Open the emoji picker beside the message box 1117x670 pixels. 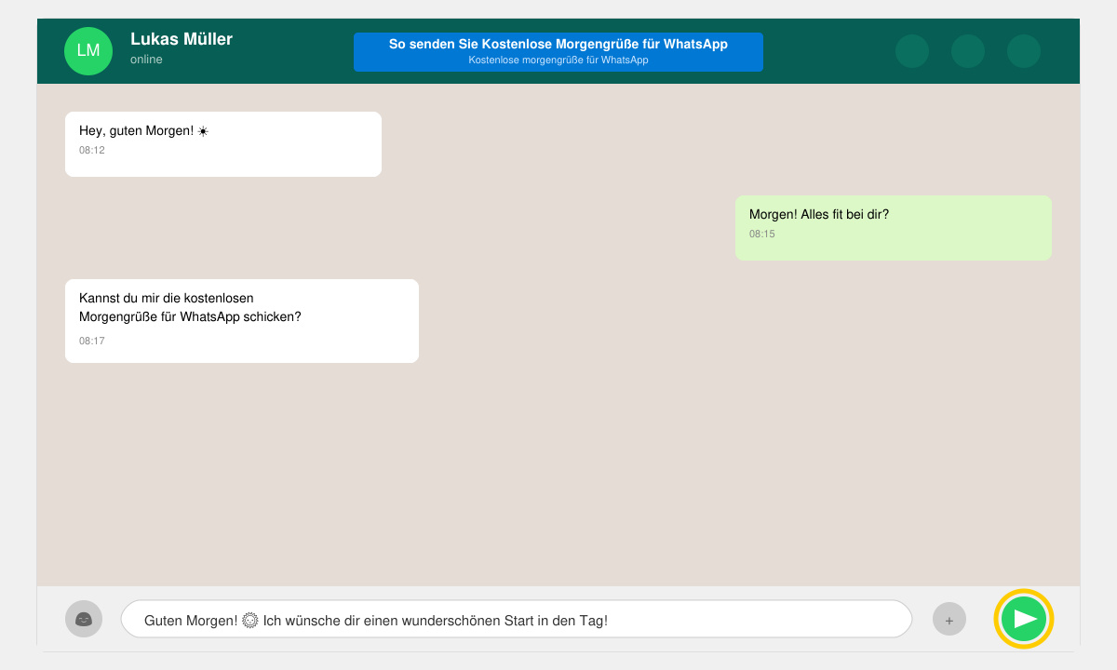click(x=84, y=619)
